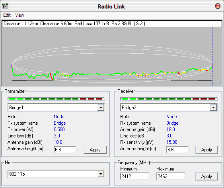
Task: Click the transmitter Tx system name Bridge
Action: 60,123
